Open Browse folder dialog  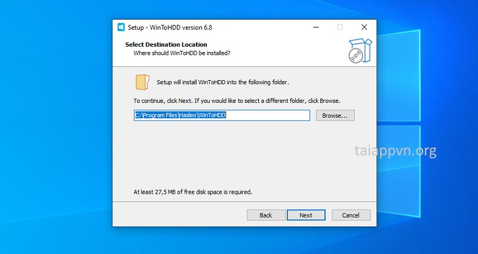tap(335, 115)
